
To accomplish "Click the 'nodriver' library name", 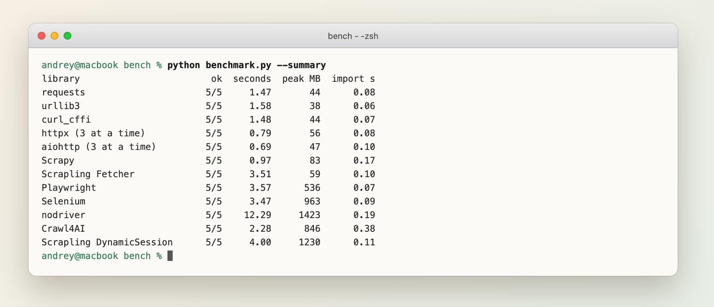I will (63, 215).
